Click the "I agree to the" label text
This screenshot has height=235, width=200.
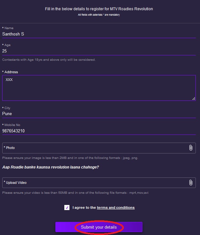[x=84, y=208]
